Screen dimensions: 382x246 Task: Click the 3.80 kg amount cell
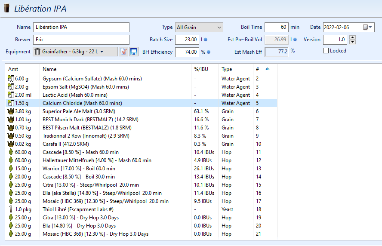pyautogui.click(x=23, y=111)
